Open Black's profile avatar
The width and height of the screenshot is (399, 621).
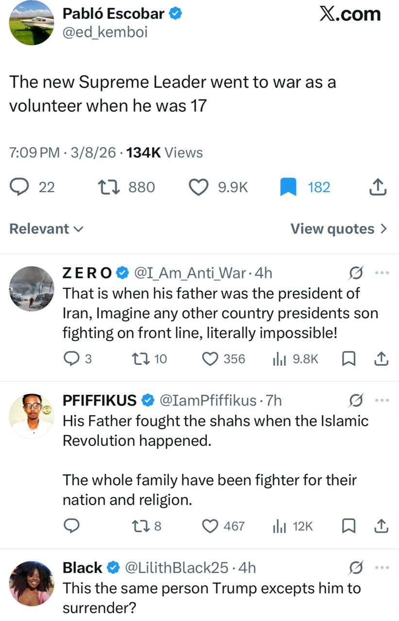pyautogui.click(x=32, y=583)
